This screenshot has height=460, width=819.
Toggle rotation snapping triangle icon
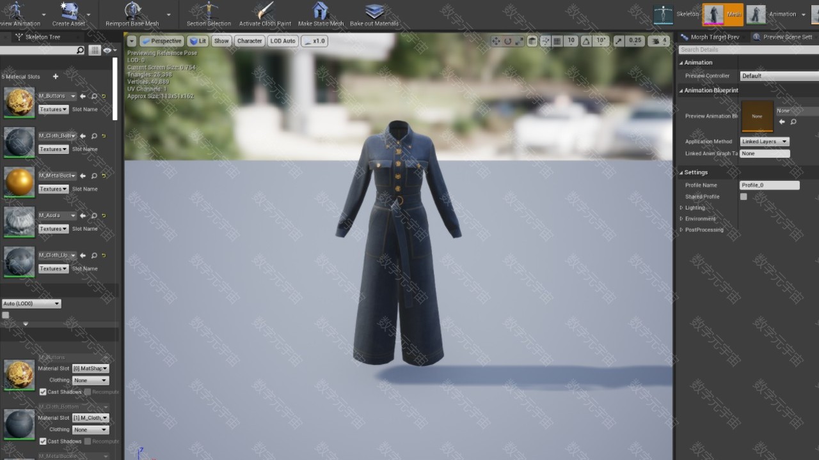click(586, 41)
